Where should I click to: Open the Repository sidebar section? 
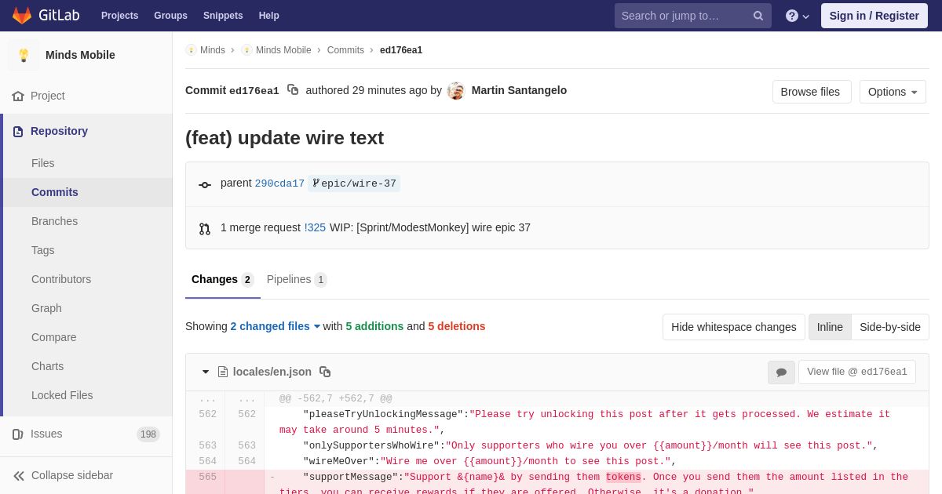pyautogui.click(x=86, y=131)
